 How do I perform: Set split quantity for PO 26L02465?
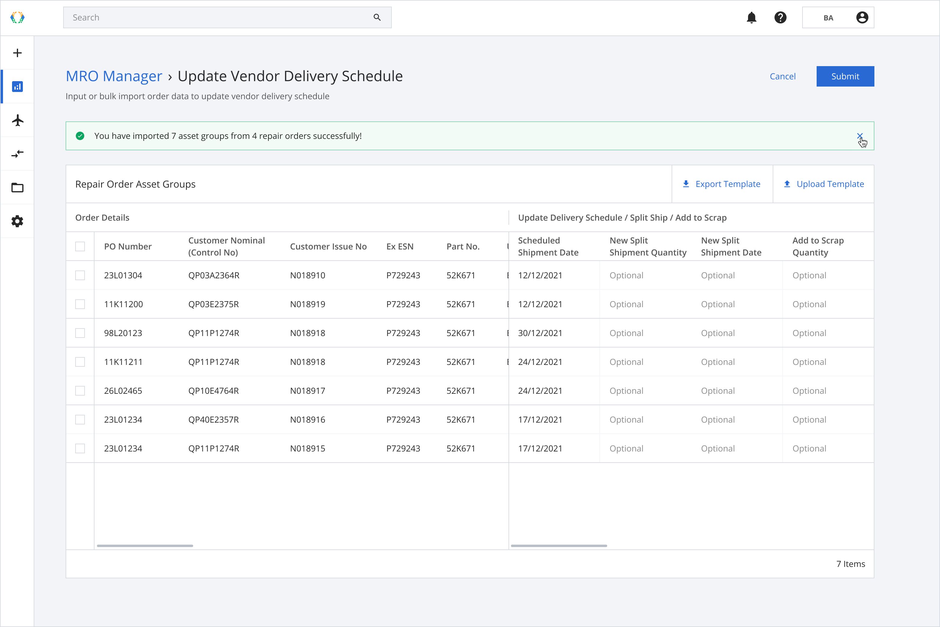click(x=645, y=391)
